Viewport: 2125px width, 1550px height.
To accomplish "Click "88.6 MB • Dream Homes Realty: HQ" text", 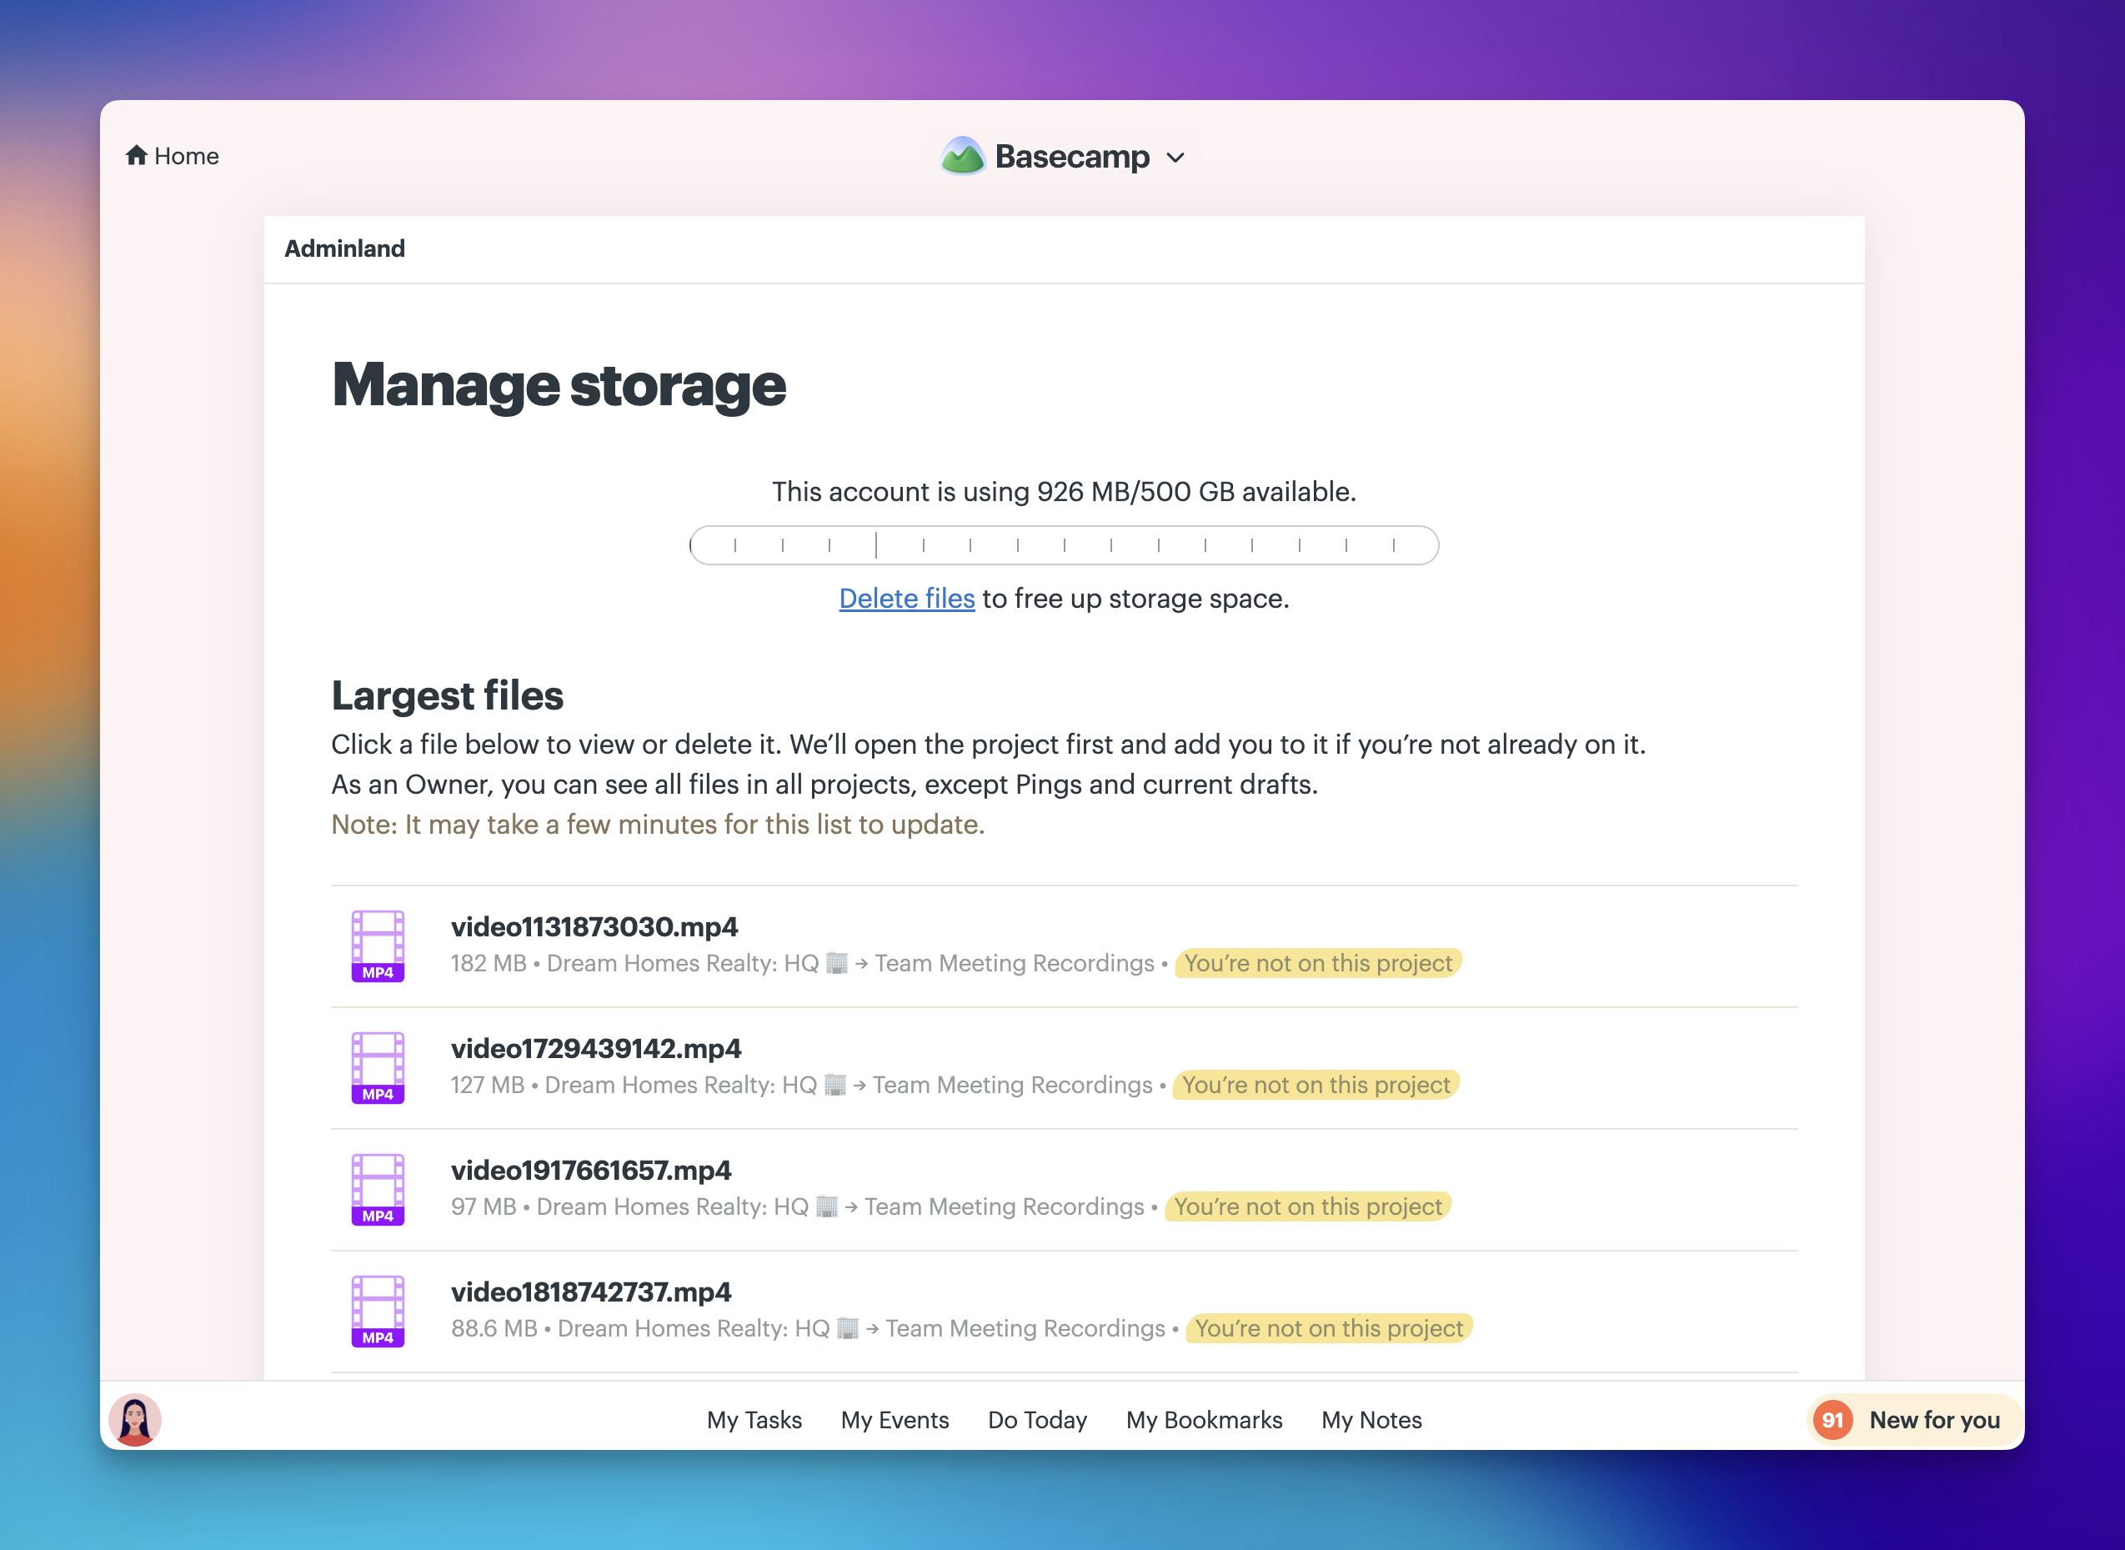I will (x=641, y=1330).
